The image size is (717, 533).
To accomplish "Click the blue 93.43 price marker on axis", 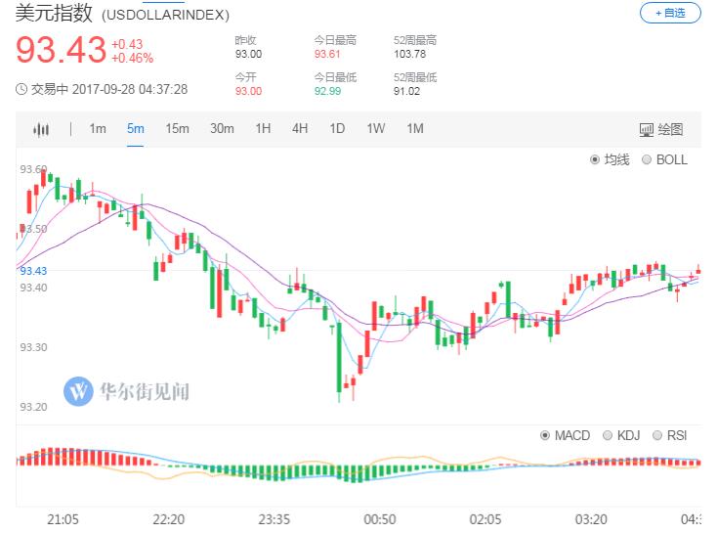I will (x=33, y=271).
